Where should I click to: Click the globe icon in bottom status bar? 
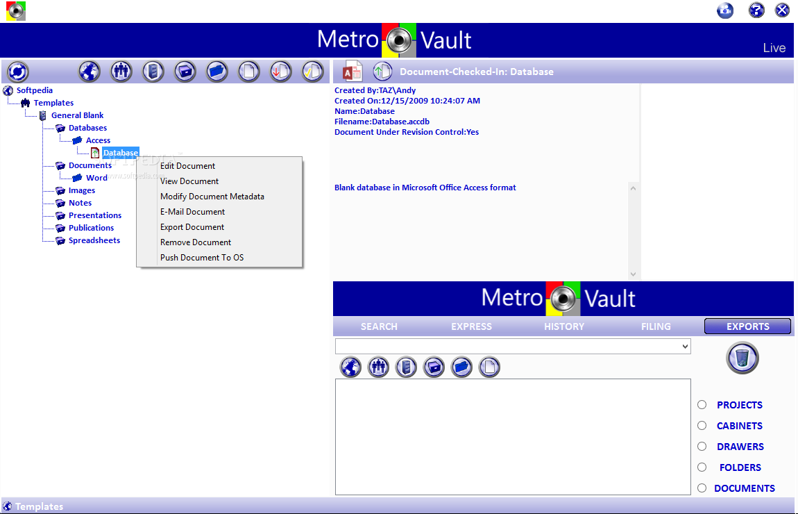(7, 506)
